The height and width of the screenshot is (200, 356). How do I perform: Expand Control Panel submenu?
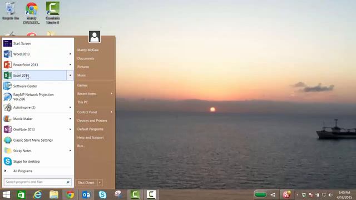pos(95,112)
